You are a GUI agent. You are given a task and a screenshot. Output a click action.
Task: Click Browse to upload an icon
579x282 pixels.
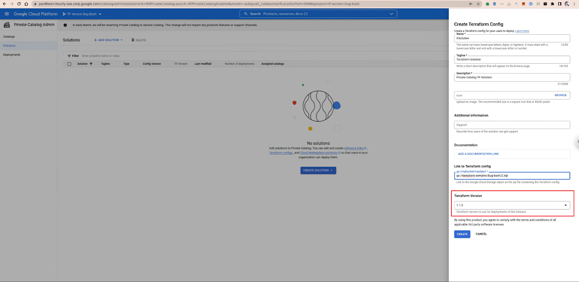coord(560,95)
